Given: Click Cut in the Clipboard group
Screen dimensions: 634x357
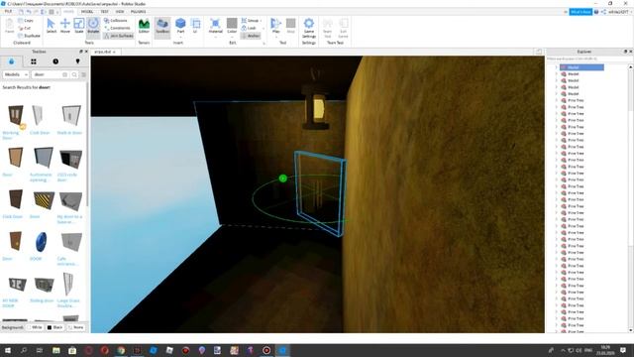Looking at the screenshot, I should (25, 28).
